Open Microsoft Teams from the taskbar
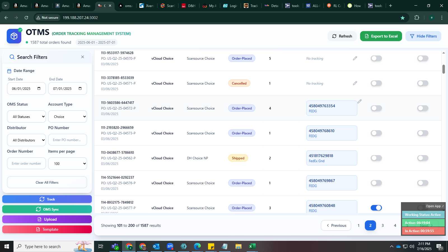Viewport: 448px width, 252px height. [x=115, y=246]
